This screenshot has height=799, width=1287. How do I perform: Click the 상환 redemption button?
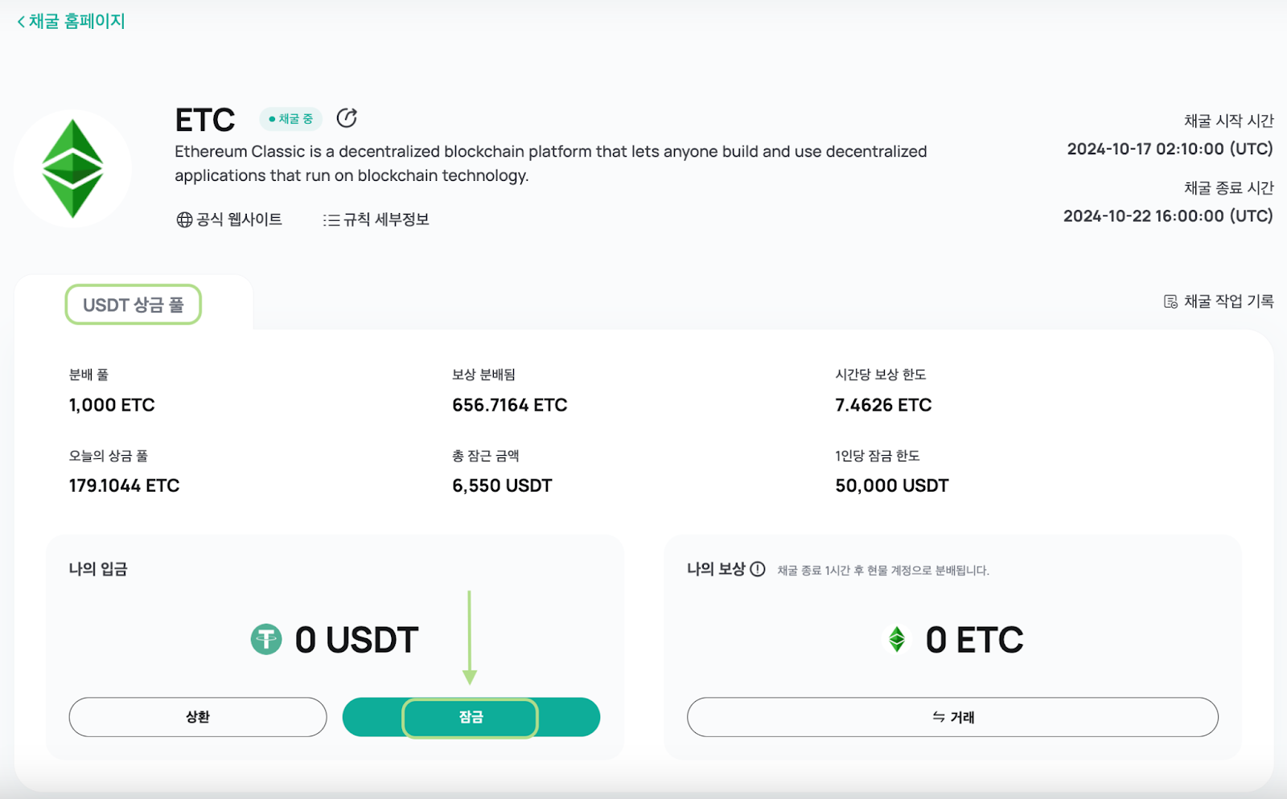pyautogui.click(x=198, y=717)
